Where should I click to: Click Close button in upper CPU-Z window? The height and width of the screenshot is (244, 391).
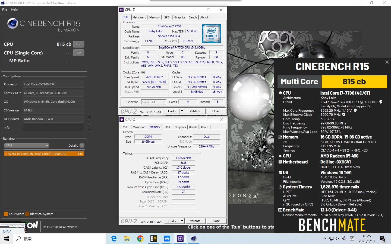(216, 111)
